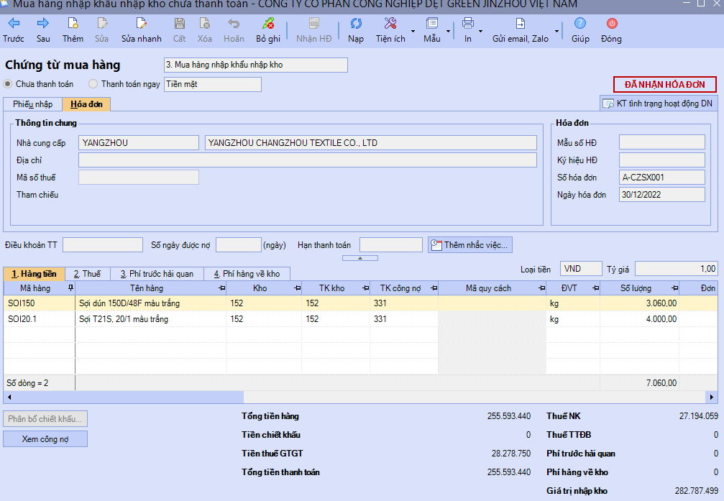
Task: Reload data with Nạp
Action: tap(356, 30)
